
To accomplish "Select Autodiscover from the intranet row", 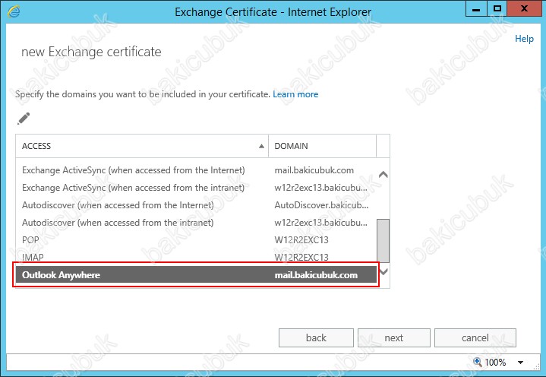I will click(196, 222).
